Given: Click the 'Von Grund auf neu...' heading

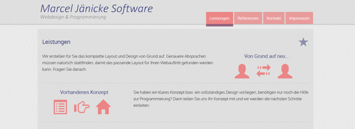Looking at the screenshot, I should click(266, 56).
